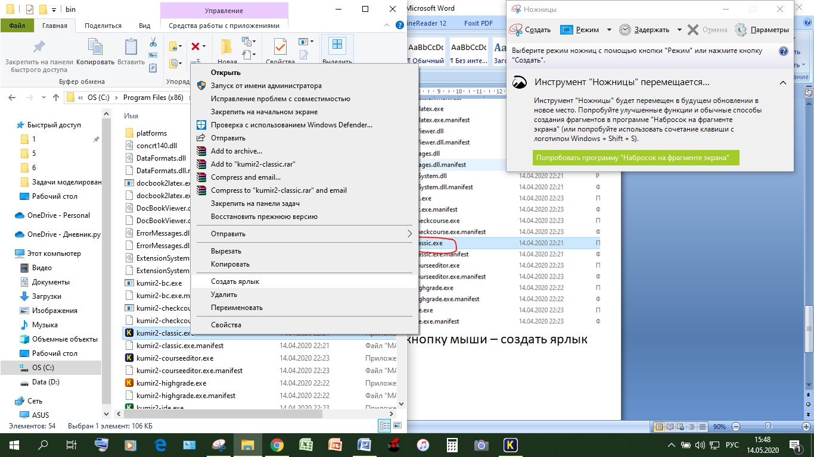
Task: Select the Загрузки folder in navigation pane
Action: [46, 296]
